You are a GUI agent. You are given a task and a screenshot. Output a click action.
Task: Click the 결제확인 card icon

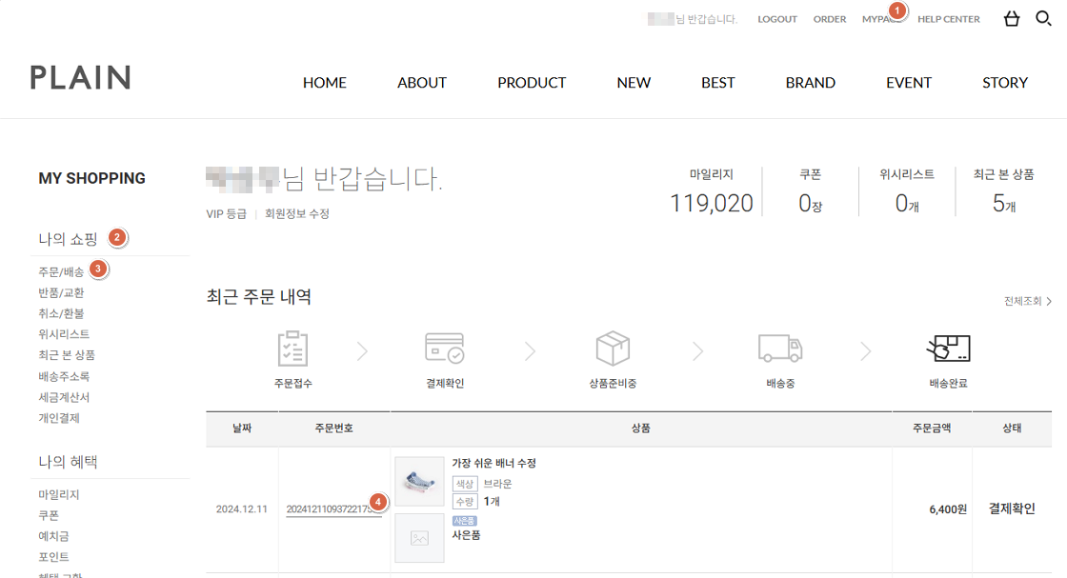(x=445, y=349)
